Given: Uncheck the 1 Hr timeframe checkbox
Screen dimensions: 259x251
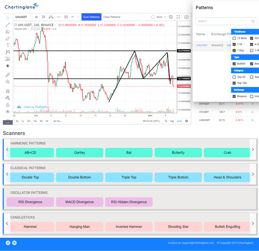Looking at the screenshot, I should 234,44.
